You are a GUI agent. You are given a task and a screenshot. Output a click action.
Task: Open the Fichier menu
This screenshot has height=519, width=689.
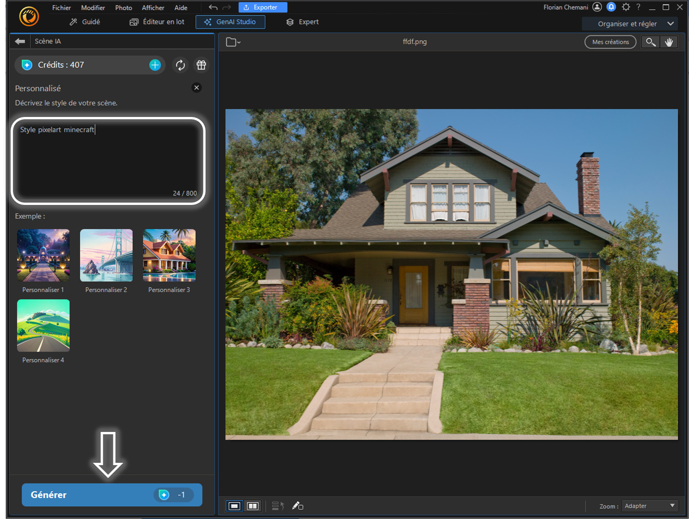point(61,8)
